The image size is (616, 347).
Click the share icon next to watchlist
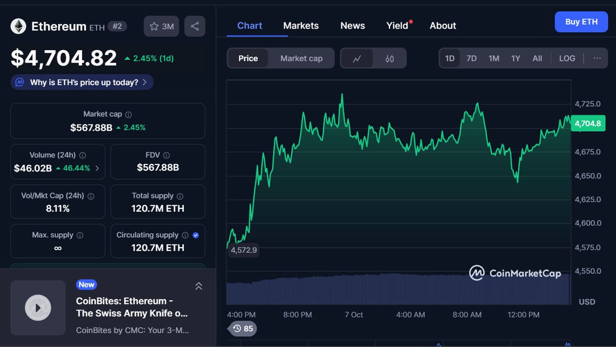coord(195,26)
